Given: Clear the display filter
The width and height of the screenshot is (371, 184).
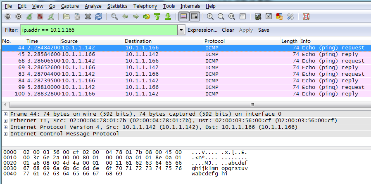Looking at the screenshot, I should click(228, 30).
